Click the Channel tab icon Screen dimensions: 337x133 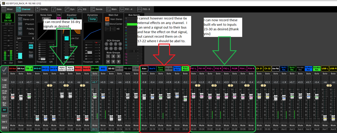[x=18, y=9]
